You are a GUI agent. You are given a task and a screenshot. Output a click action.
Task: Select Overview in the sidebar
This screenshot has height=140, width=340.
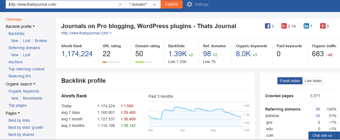pyautogui.click(x=14, y=19)
